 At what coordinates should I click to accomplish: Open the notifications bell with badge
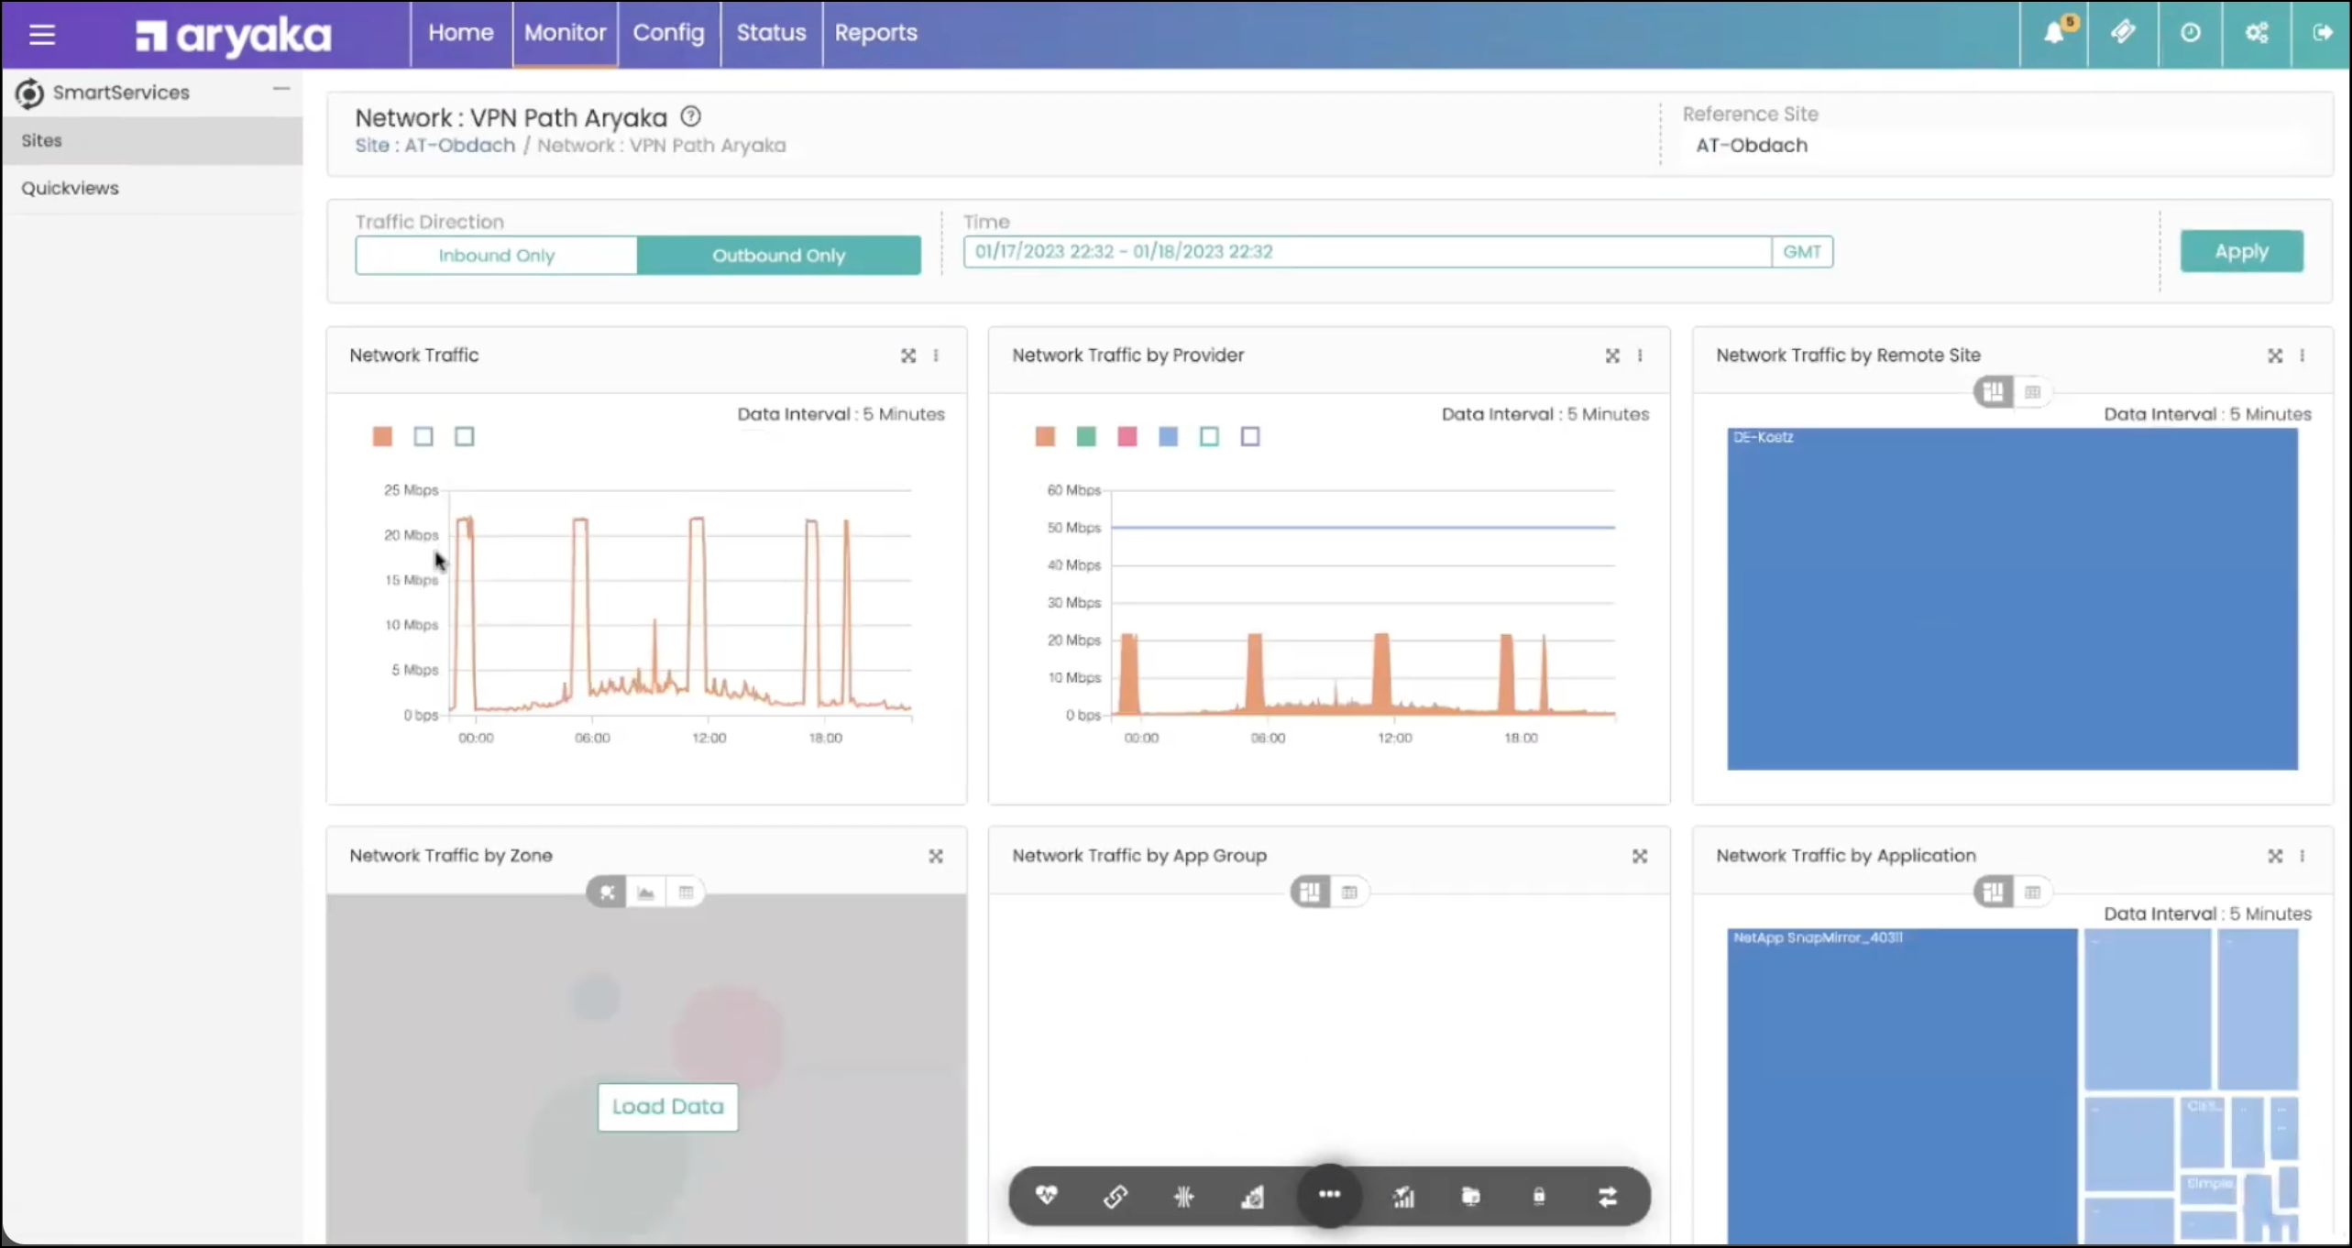tap(2055, 33)
